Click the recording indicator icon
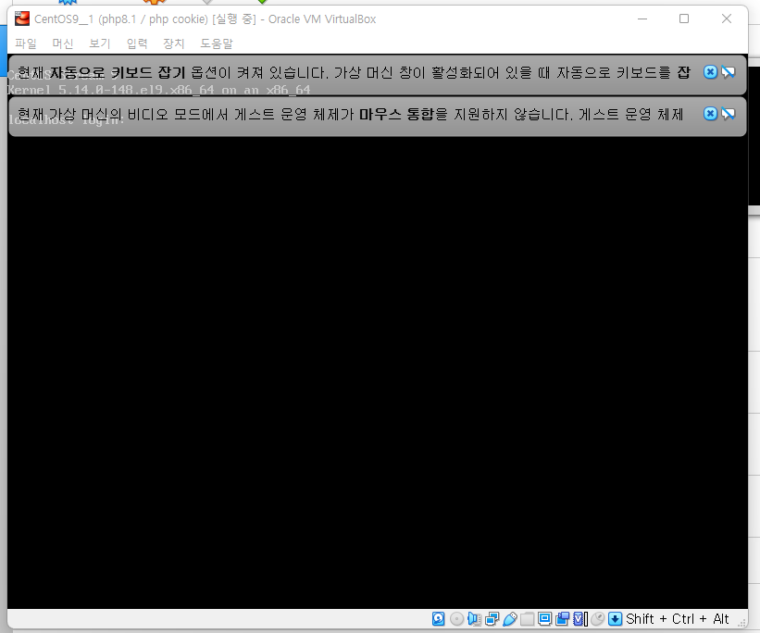The image size is (760, 633). coord(562,619)
